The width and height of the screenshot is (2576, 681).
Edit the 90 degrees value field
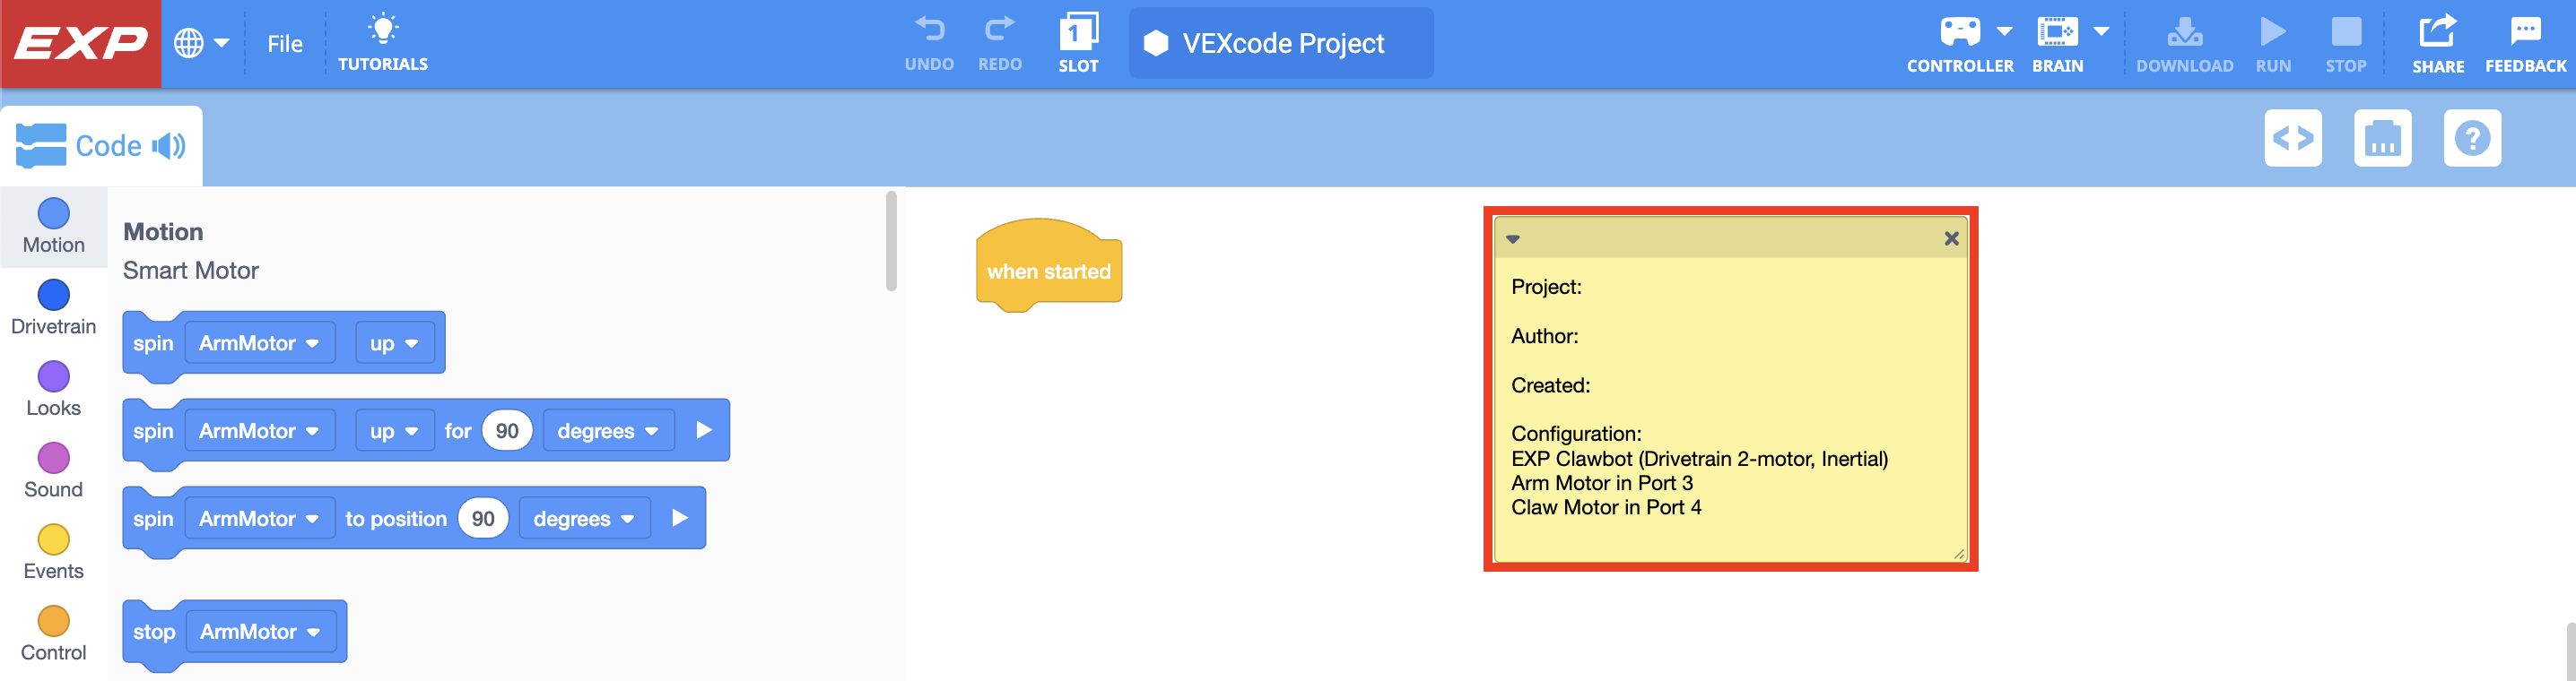(x=506, y=429)
